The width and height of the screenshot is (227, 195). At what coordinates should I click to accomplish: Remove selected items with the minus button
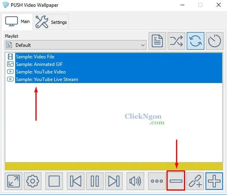176,181
